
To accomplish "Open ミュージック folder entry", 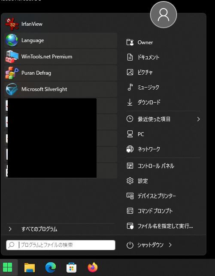I will (148, 87).
